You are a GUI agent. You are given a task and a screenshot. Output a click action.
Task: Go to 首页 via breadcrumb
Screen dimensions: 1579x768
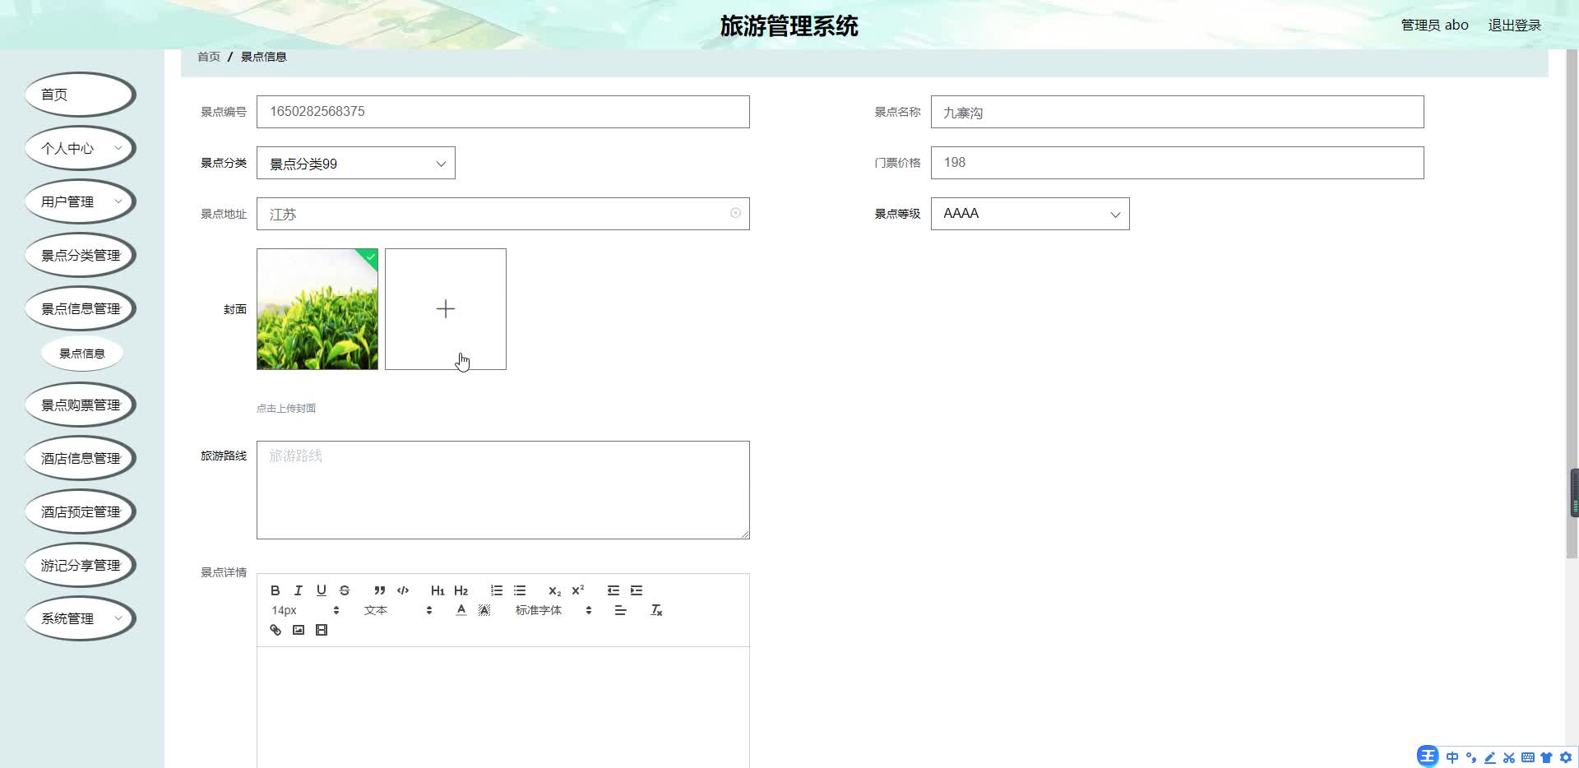[x=209, y=57]
